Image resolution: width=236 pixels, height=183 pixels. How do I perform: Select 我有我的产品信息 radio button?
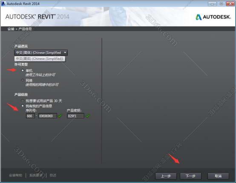pyautogui.click(x=23, y=106)
